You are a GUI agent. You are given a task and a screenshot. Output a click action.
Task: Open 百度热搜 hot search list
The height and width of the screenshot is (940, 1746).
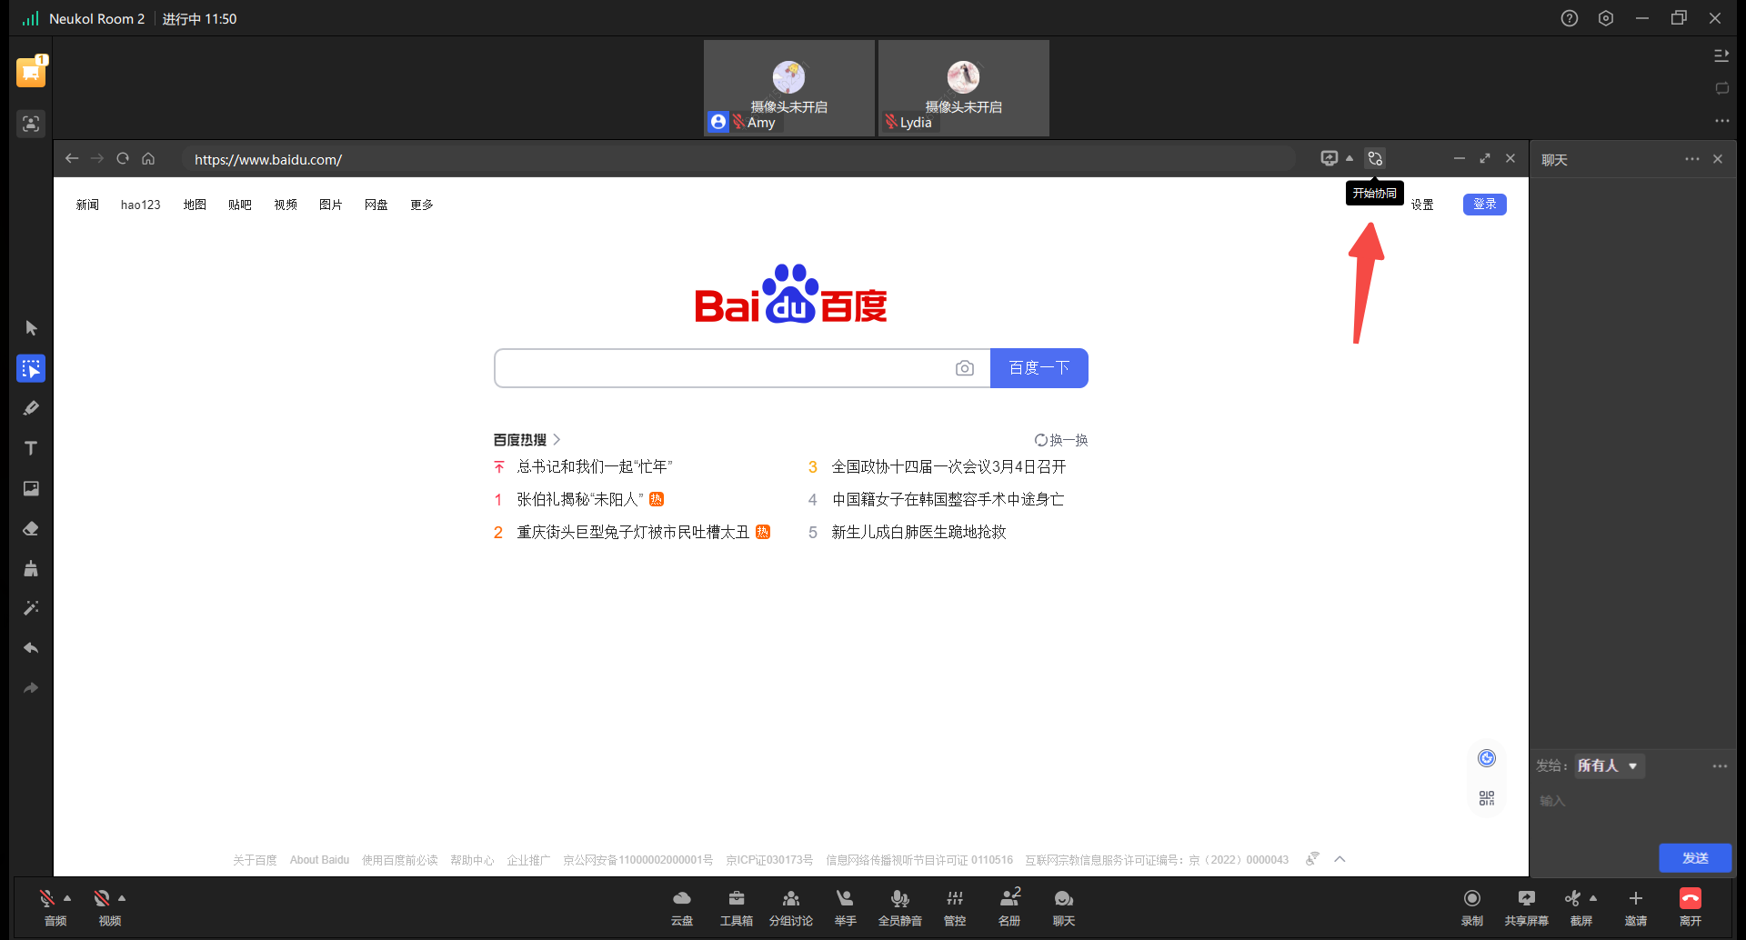[x=527, y=440]
